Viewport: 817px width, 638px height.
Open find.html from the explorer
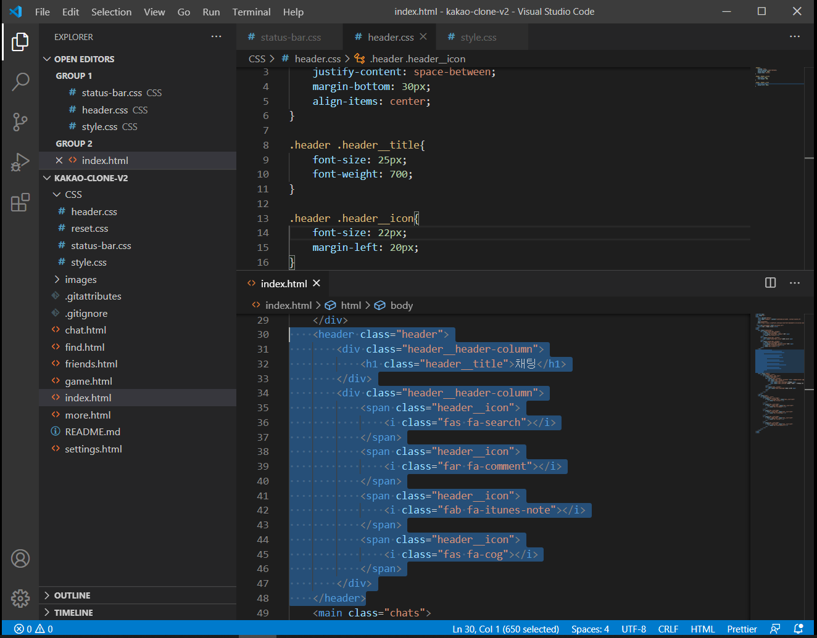pos(85,348)
